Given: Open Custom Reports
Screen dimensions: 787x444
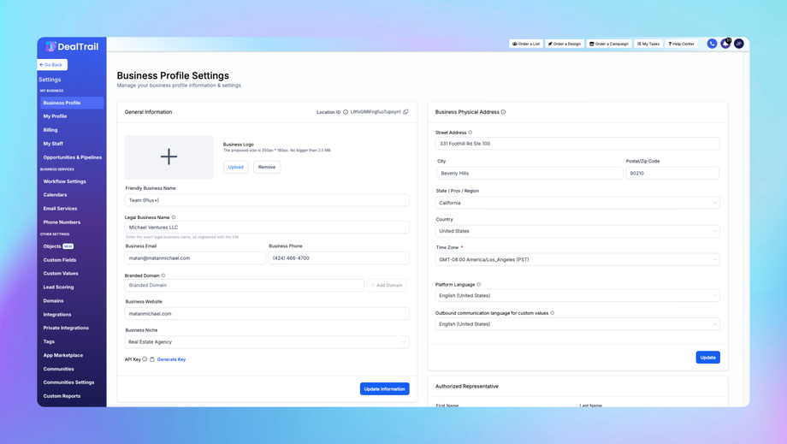Looking at the screenshot, I should [62, 396].
